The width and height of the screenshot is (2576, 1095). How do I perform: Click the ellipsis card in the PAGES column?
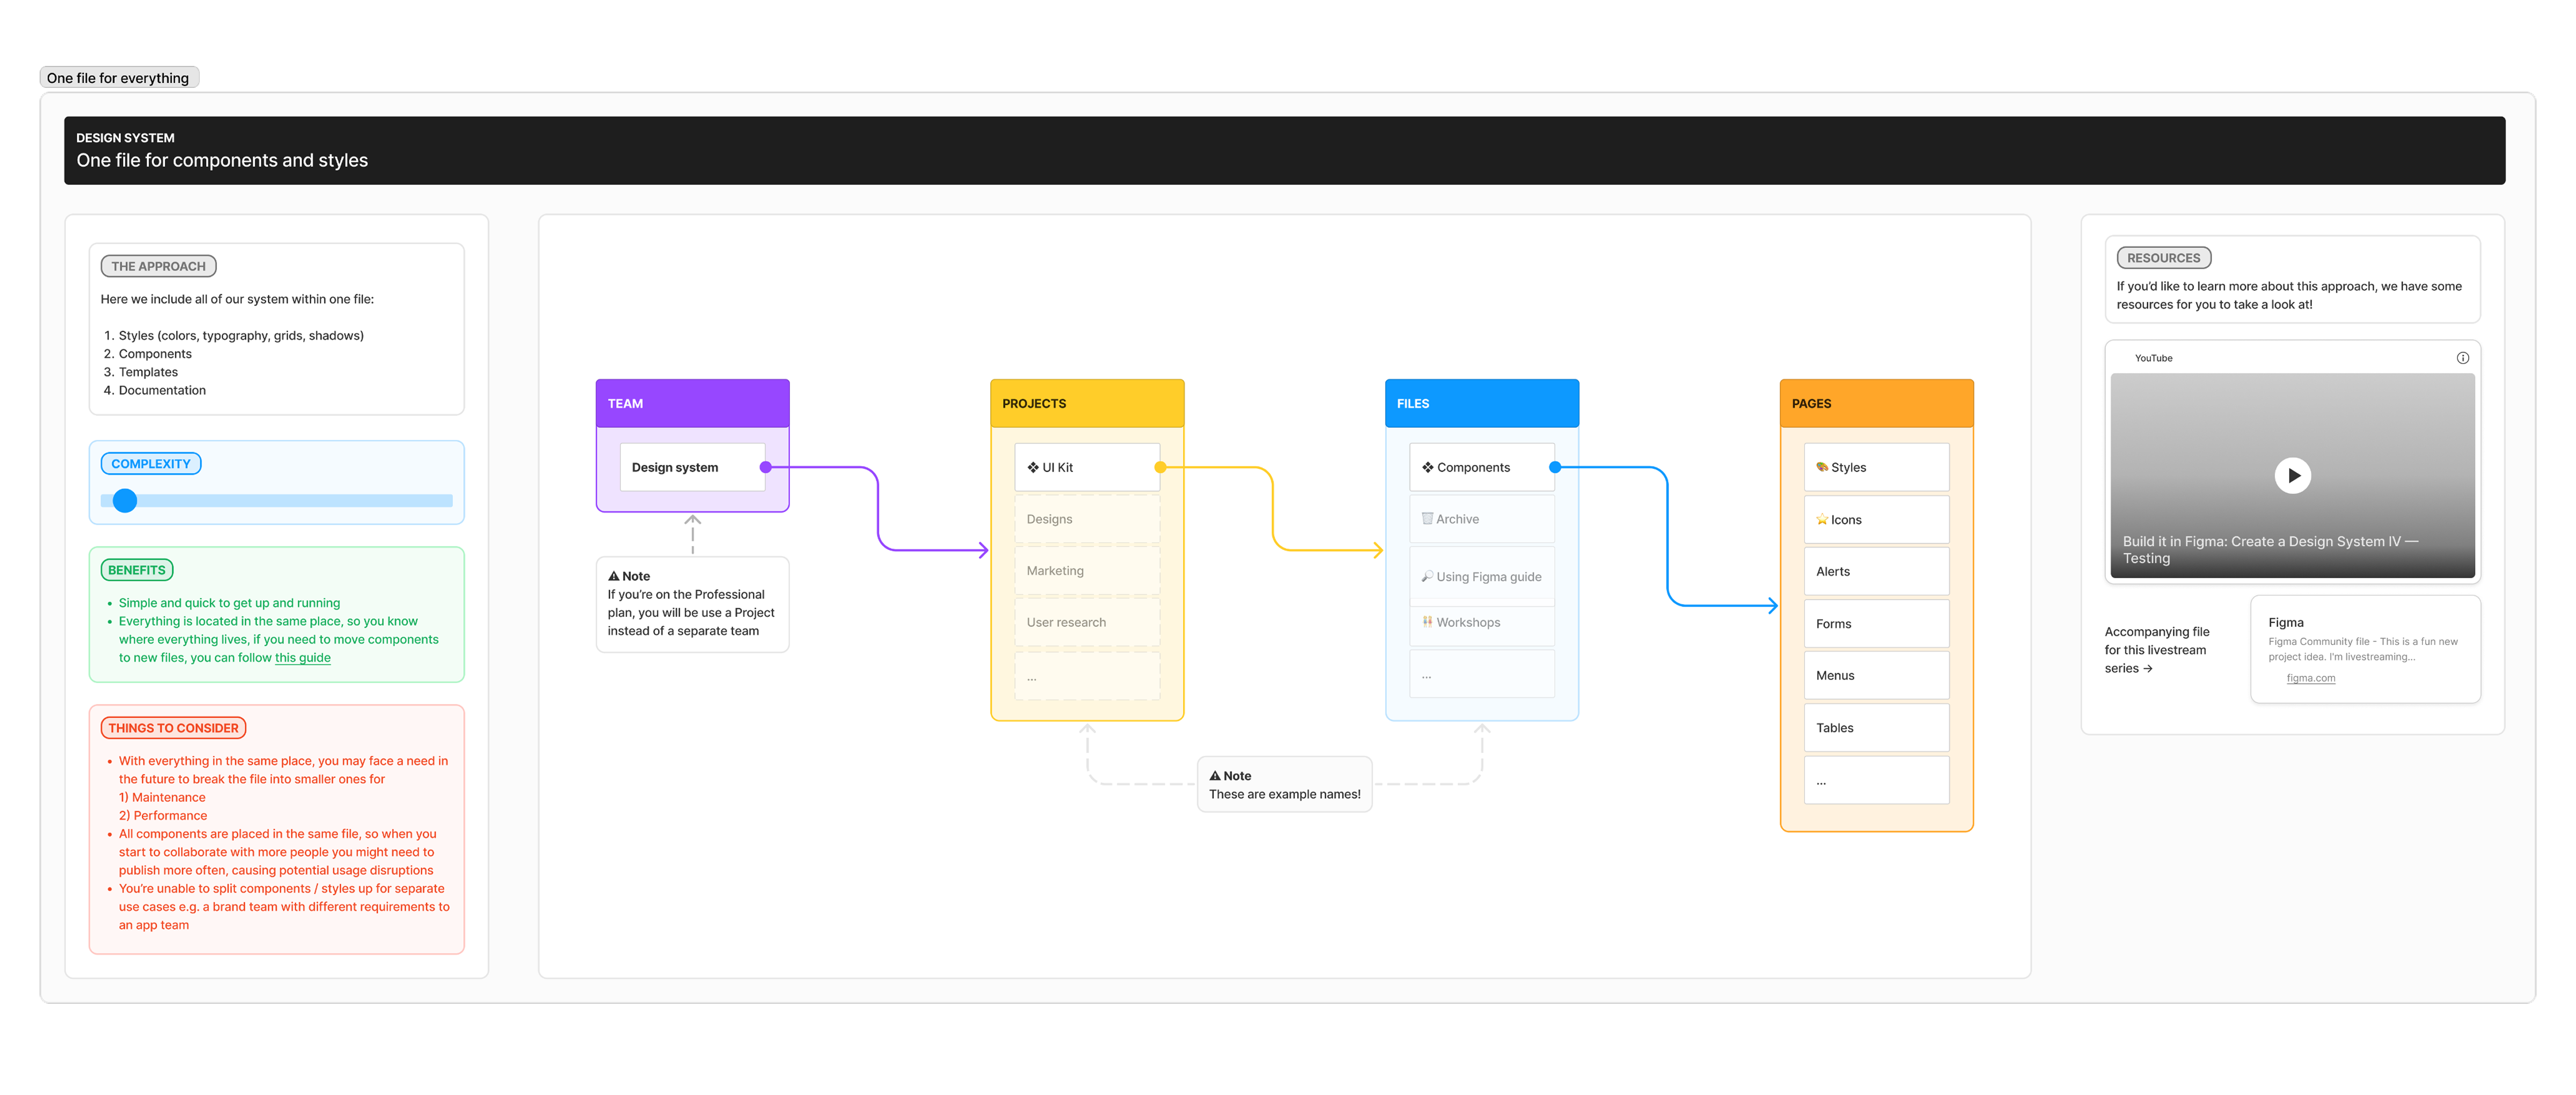(x=1876, y=779)
